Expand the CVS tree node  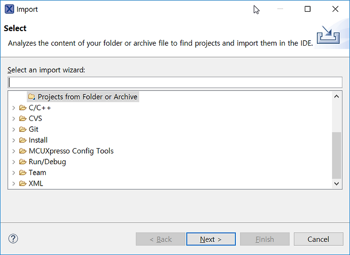pos(14,119)
